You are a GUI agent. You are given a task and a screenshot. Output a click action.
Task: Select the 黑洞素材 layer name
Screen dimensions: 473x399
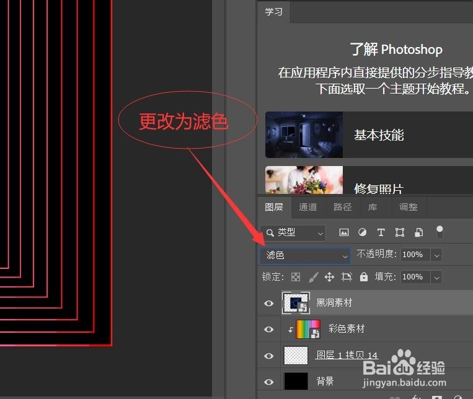(x=334, y=302)
